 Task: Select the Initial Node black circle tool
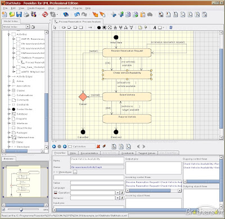(99, 28)
